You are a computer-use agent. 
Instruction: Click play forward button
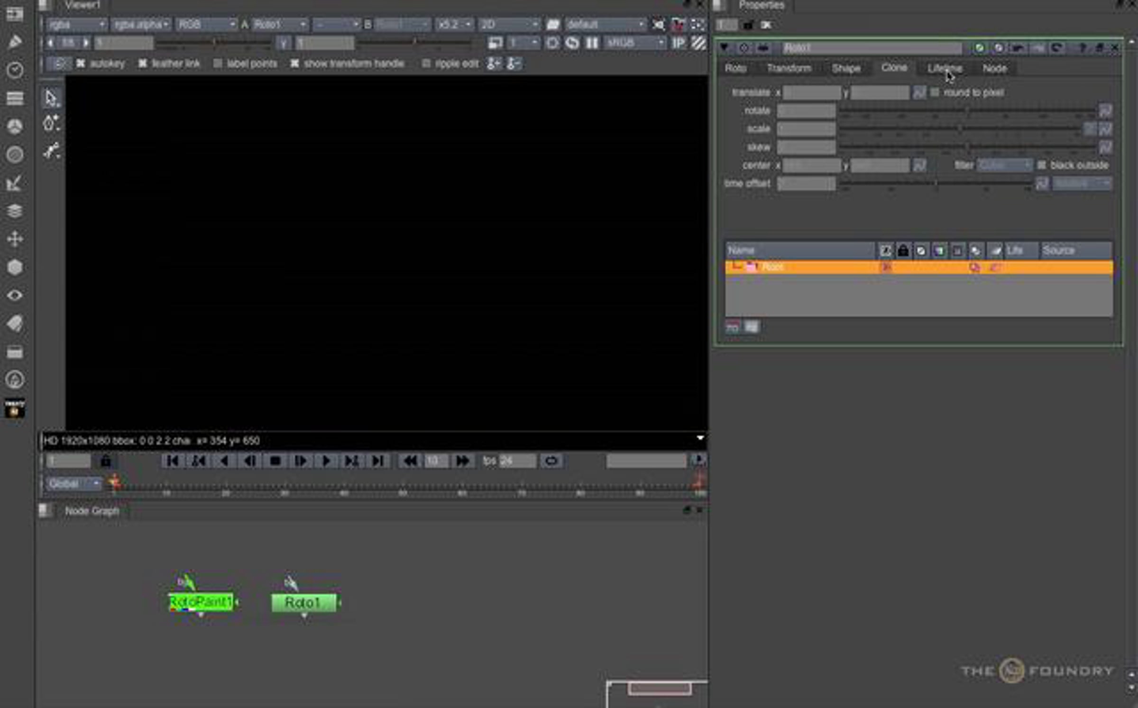pos(326,460)
